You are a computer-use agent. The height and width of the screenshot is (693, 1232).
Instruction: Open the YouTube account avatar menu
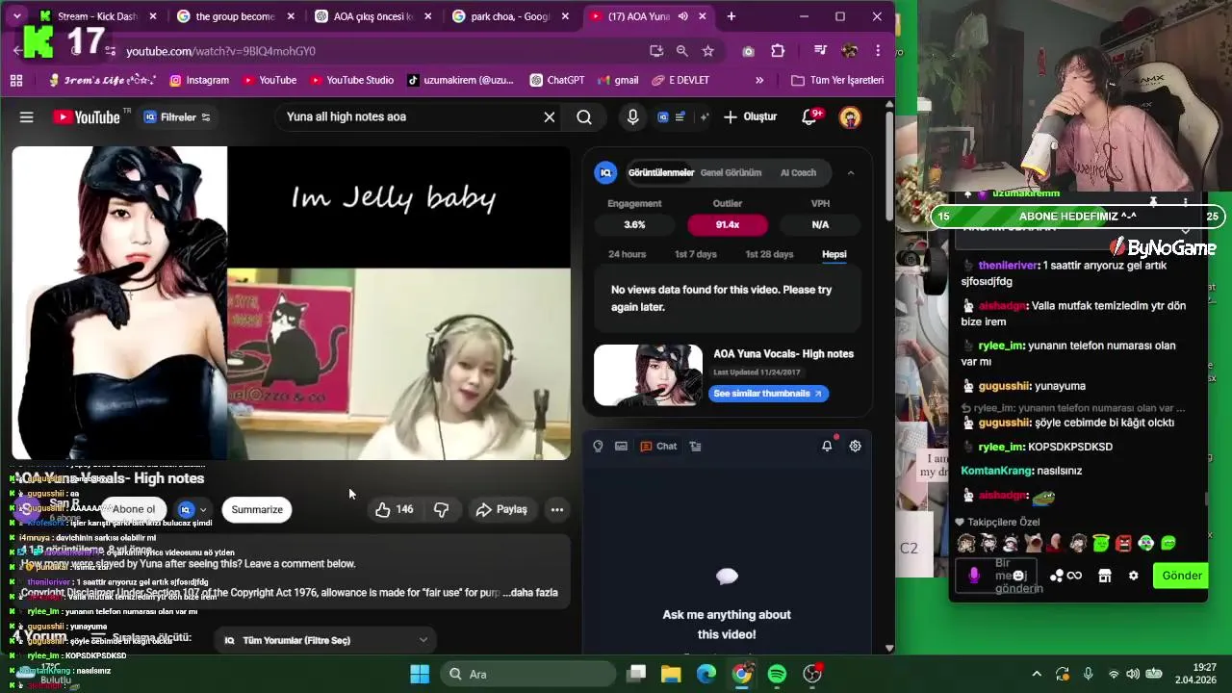pos(850,117)
